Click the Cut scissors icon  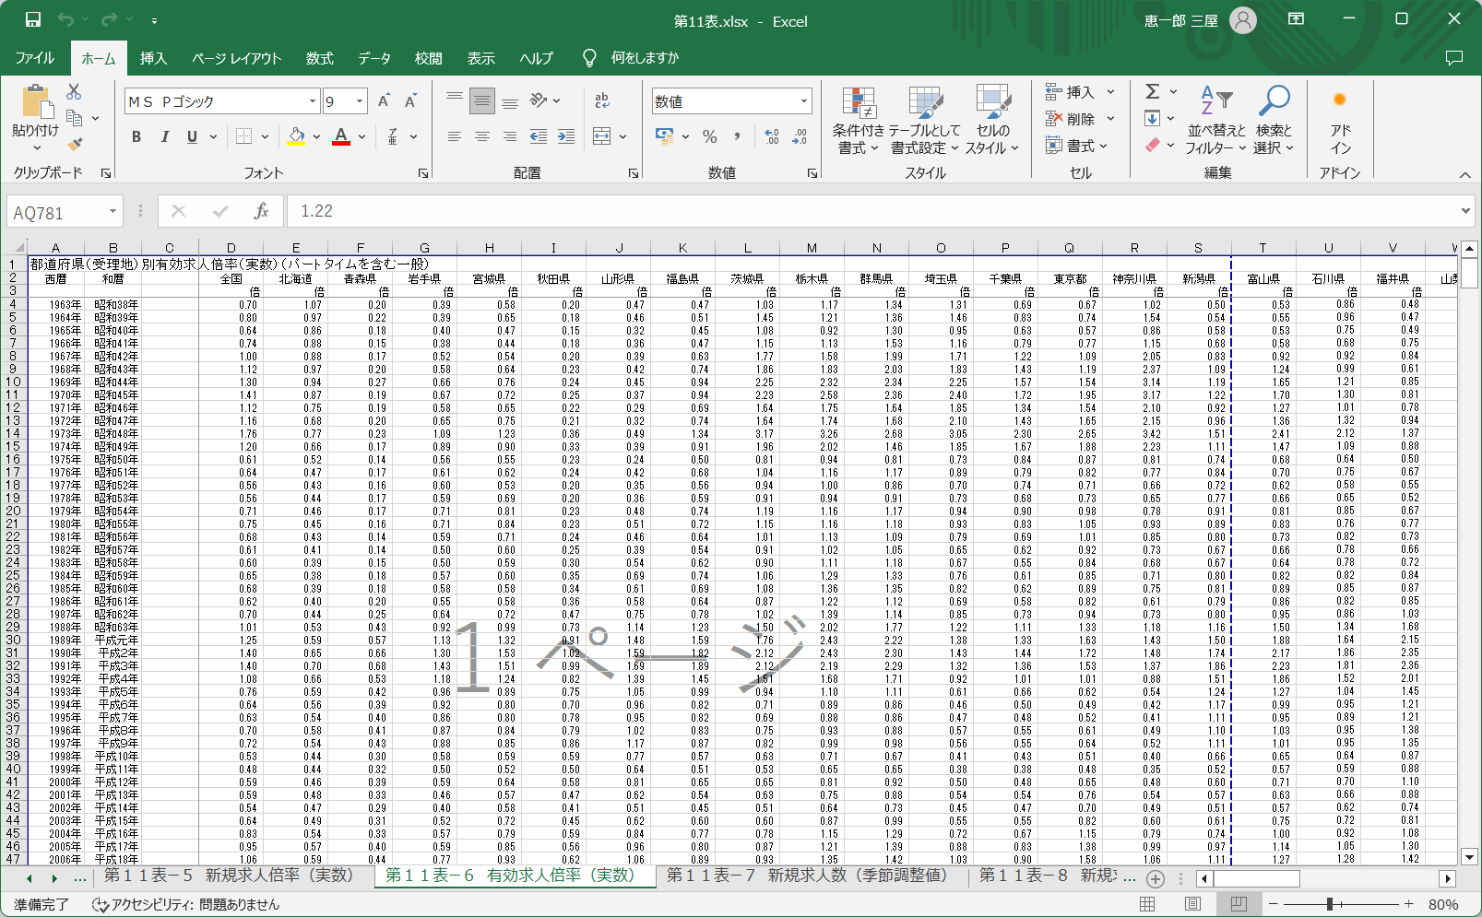[x=74, y=91]
